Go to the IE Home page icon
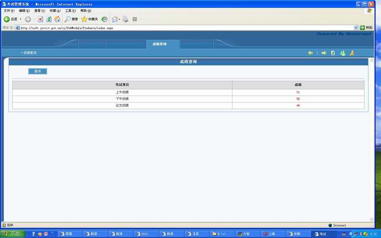The width and height of the screenshot is (381, 238). coord(57,19)
